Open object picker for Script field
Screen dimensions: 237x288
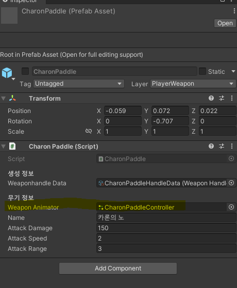tap(231, 158)
